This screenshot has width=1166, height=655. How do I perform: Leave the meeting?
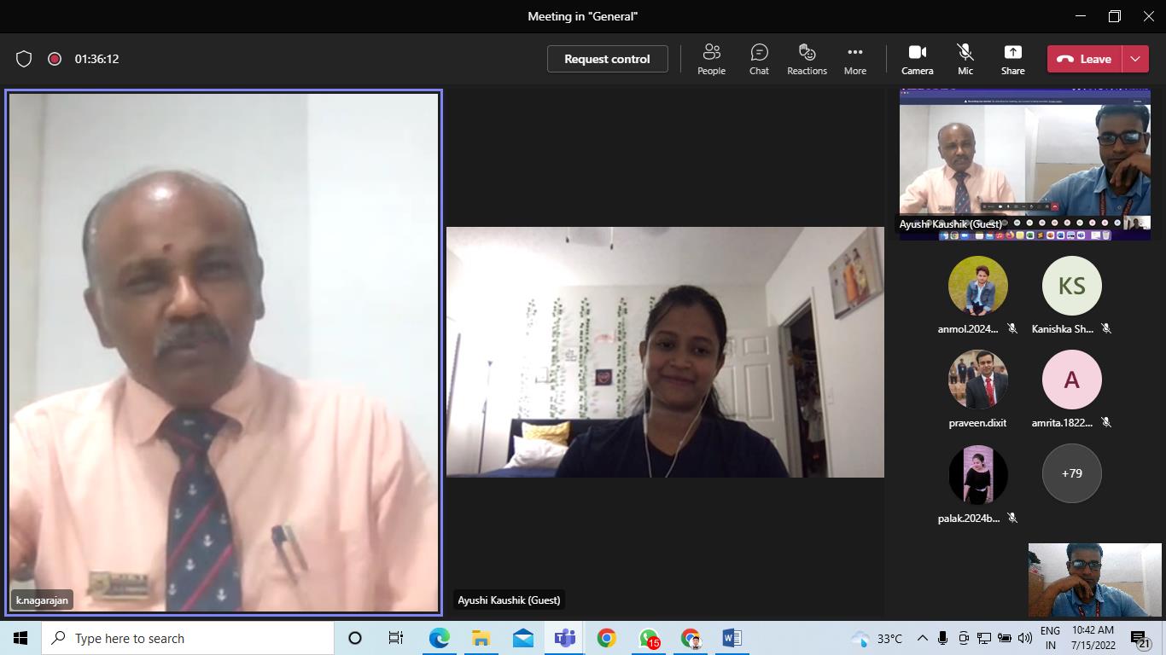1085,59
